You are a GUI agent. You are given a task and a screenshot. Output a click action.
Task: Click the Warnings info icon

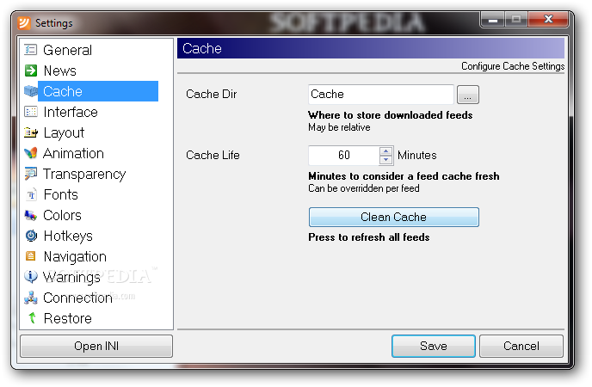tap(31, 277)
